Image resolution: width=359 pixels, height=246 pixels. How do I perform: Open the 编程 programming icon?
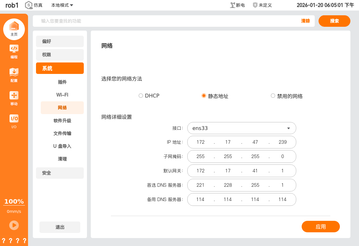(14, 49)
